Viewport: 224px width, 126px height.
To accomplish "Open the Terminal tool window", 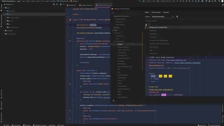I will click(x=27, y=125).
